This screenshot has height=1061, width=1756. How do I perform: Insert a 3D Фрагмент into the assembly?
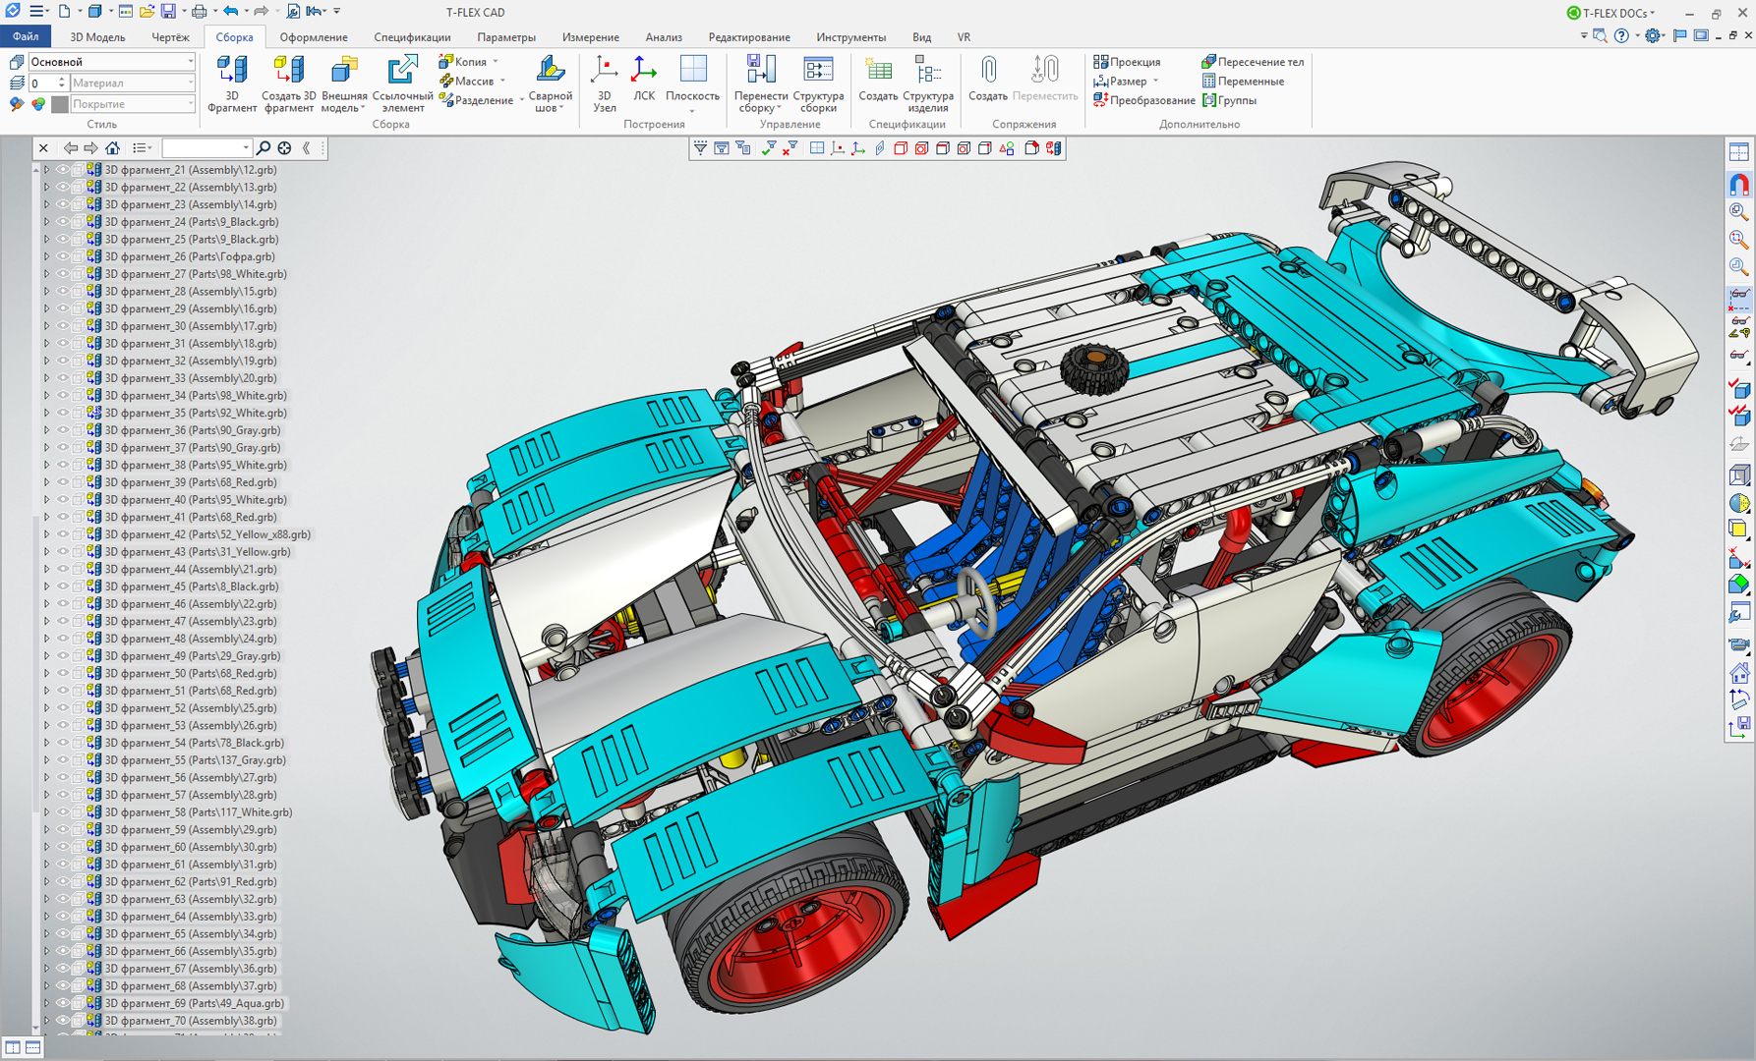click(x=232, y=84)
